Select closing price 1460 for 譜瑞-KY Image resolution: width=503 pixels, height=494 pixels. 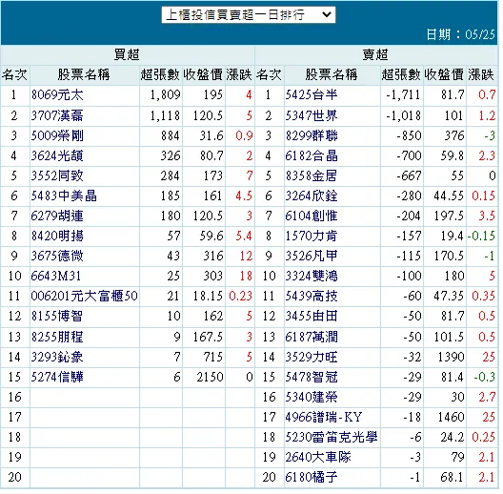[x=451, y=417]
